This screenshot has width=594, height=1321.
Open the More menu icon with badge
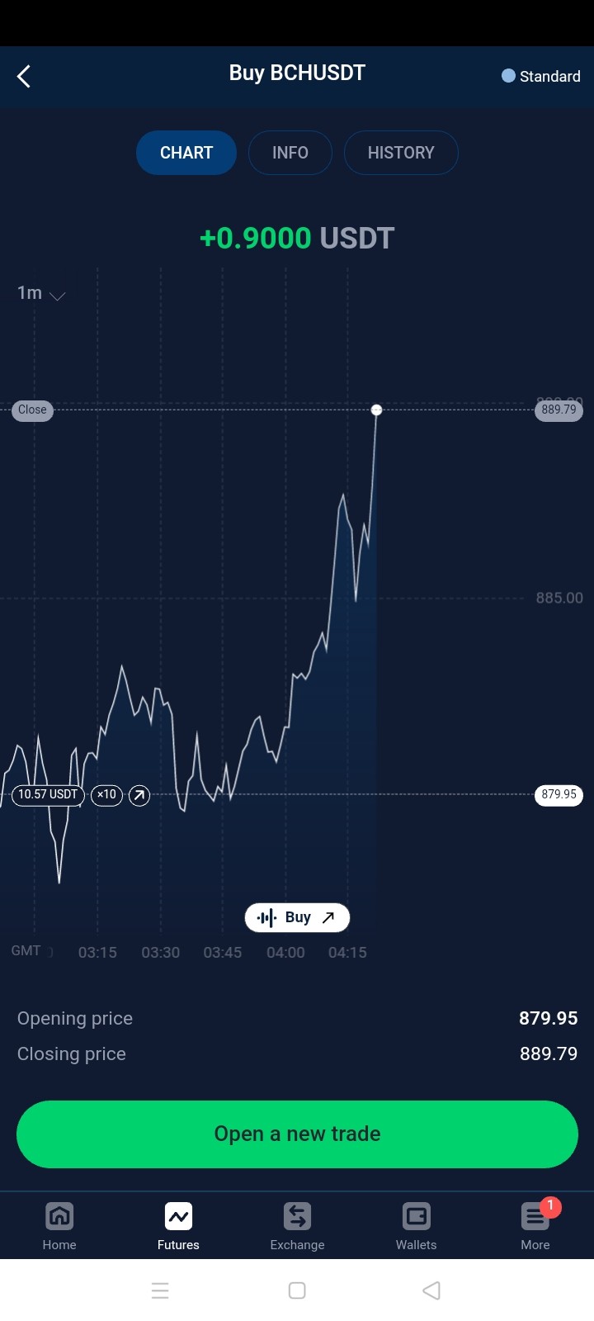tap(536, 1214)
